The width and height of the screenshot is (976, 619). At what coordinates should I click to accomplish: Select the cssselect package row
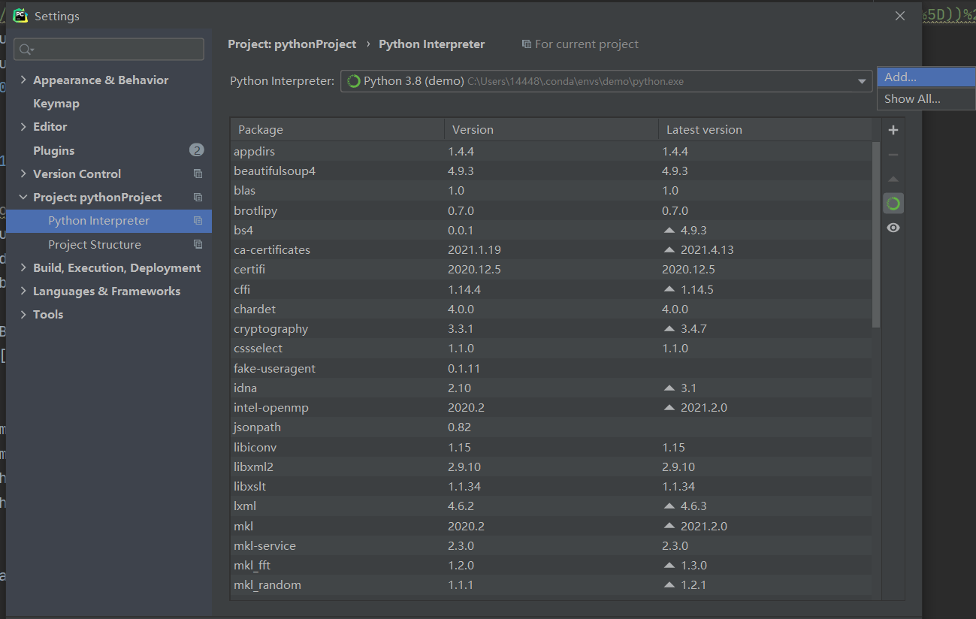pyautogui.click(x=551, y=348)
